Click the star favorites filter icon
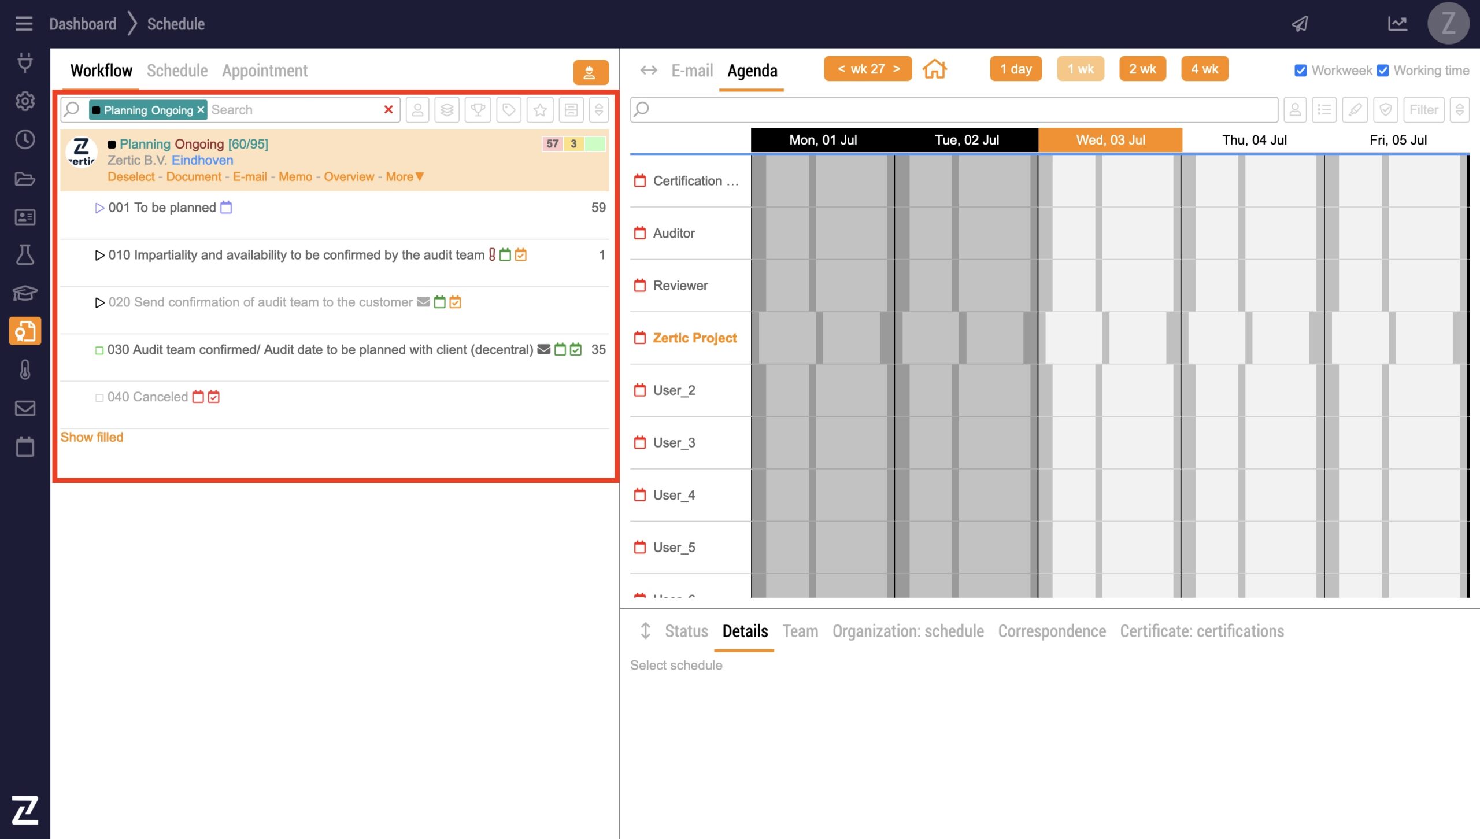 pos(540,110)
